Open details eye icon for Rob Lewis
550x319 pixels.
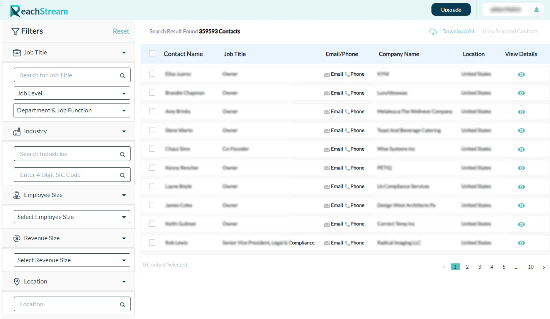click(x=521, y=243)
